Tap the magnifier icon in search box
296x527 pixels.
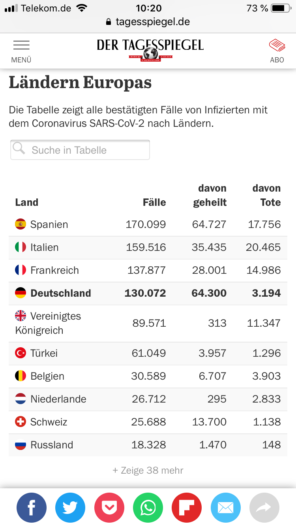19,149
